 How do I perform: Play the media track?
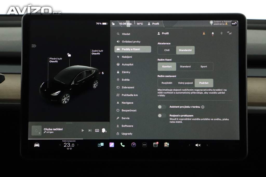coord(83,130)
